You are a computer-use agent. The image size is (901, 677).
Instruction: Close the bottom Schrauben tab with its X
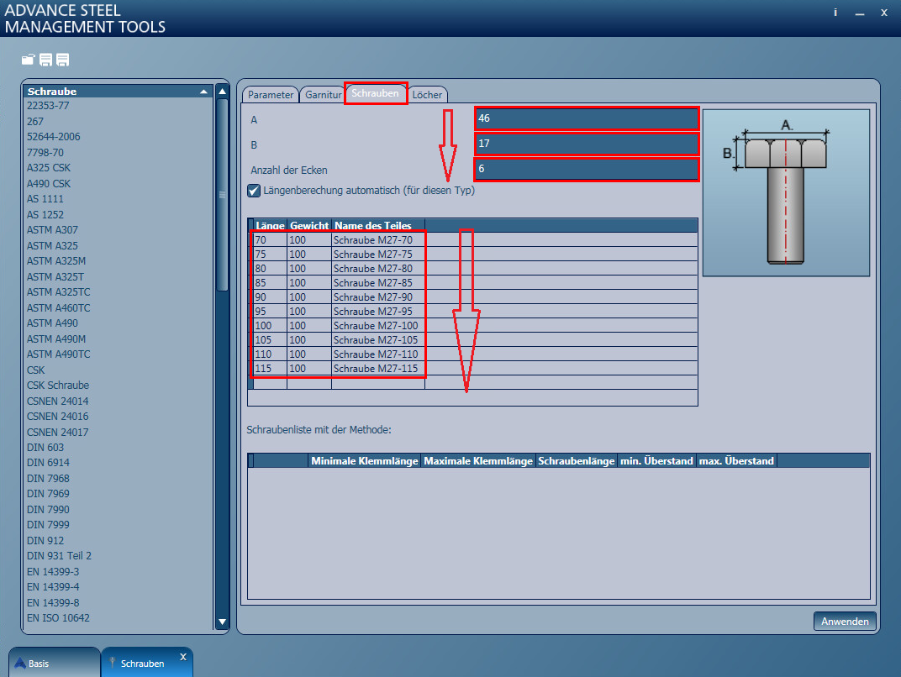pyautogui.click(x=183, y=657)
